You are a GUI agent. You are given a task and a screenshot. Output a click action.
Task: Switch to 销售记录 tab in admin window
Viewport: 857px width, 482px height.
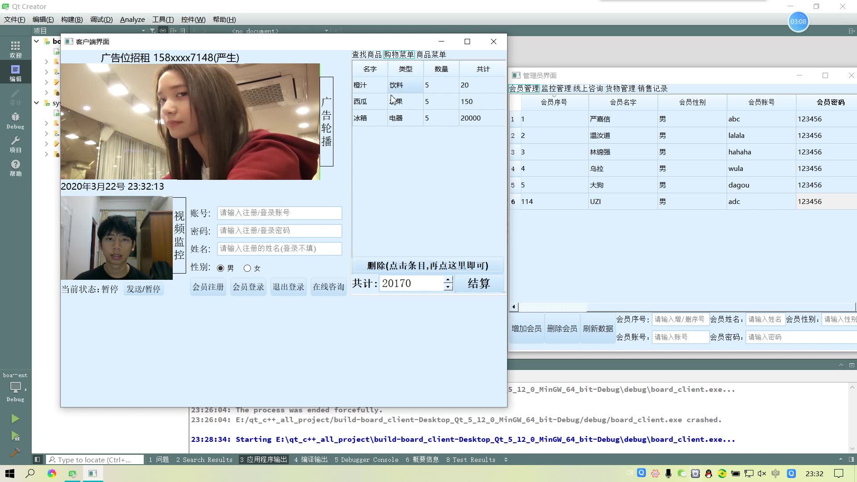tap(653, 88)
